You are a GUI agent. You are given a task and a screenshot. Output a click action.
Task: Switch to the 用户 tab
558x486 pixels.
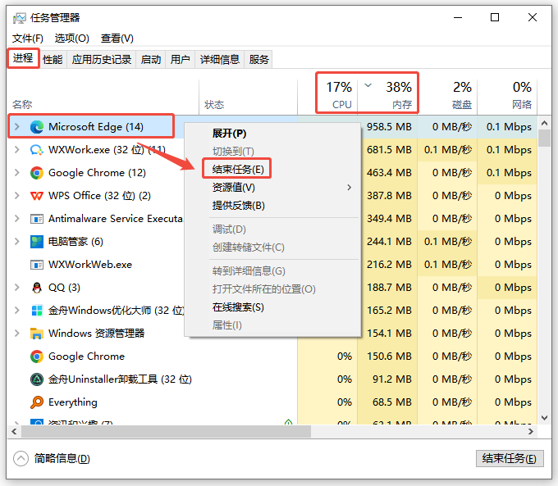tap(180, 59)
